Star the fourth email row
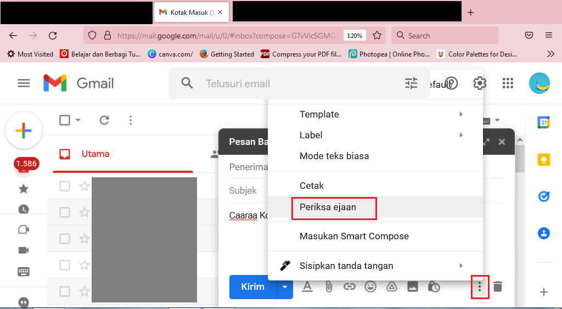The image size is (562, 309). click(84, 265)
